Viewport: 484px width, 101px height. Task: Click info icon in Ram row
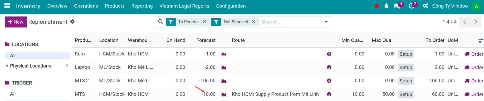point(329,54)
